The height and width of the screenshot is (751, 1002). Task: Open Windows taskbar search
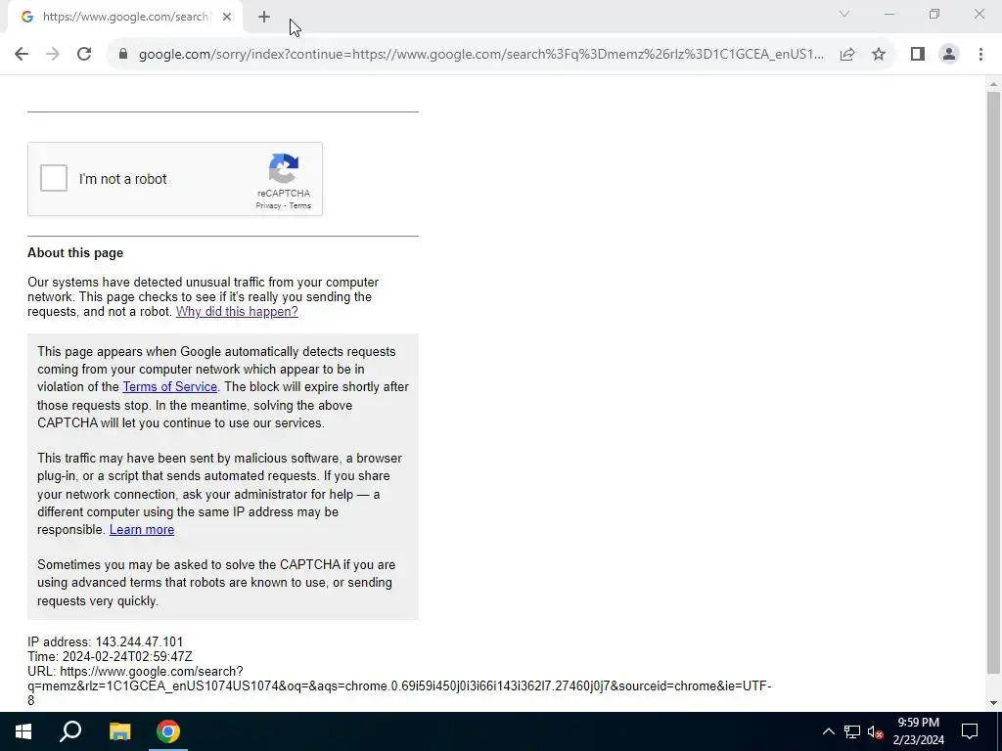tap(70, 731)
